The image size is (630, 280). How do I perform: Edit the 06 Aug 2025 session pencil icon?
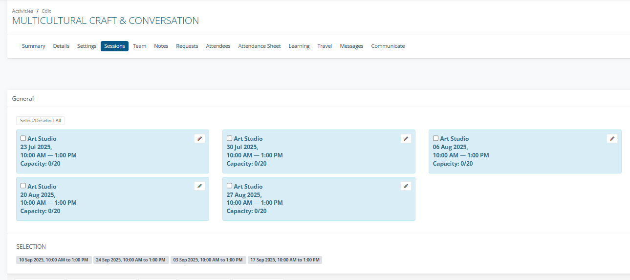(612, 139)
